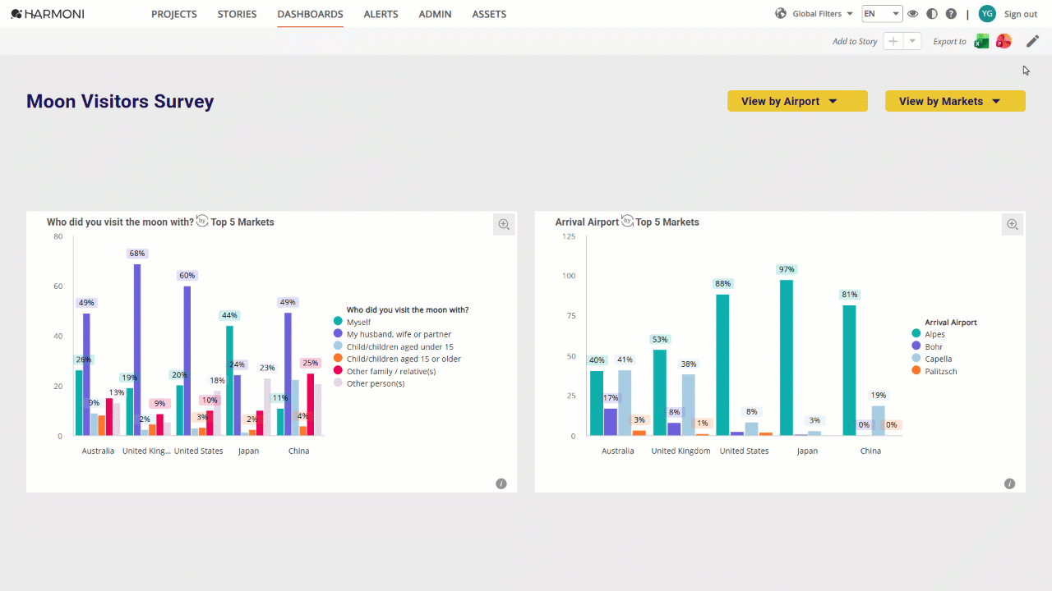Viewport: 1052px width, 591px height.
Task: Select the Dashboards tab
Action: 310,14
